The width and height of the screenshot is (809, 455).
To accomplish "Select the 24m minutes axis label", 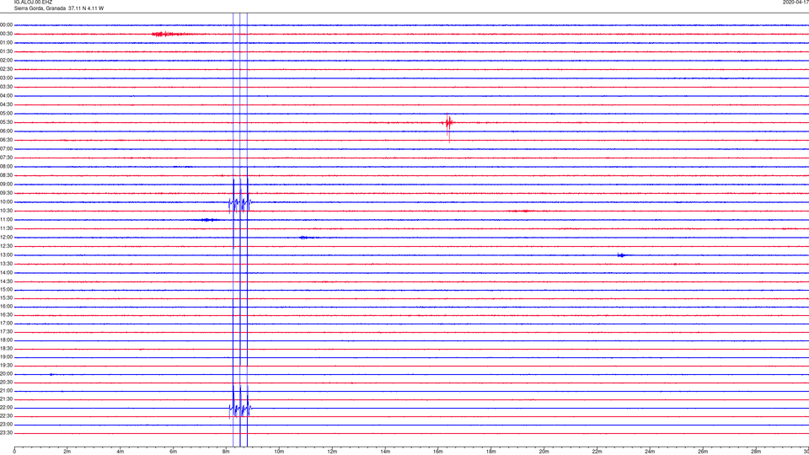I will point(650,452).
